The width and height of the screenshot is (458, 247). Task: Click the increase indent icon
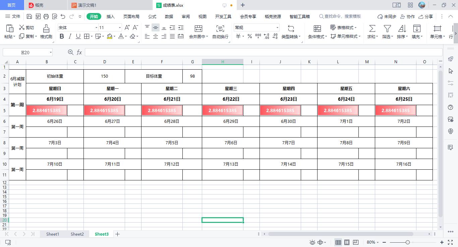pyautogui.click(x=181, y=27)
